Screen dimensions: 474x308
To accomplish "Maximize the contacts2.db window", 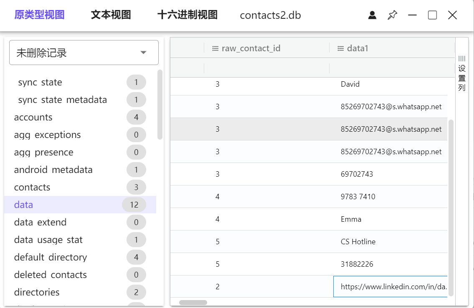I will pyautogui.click(x=433, y=15).
